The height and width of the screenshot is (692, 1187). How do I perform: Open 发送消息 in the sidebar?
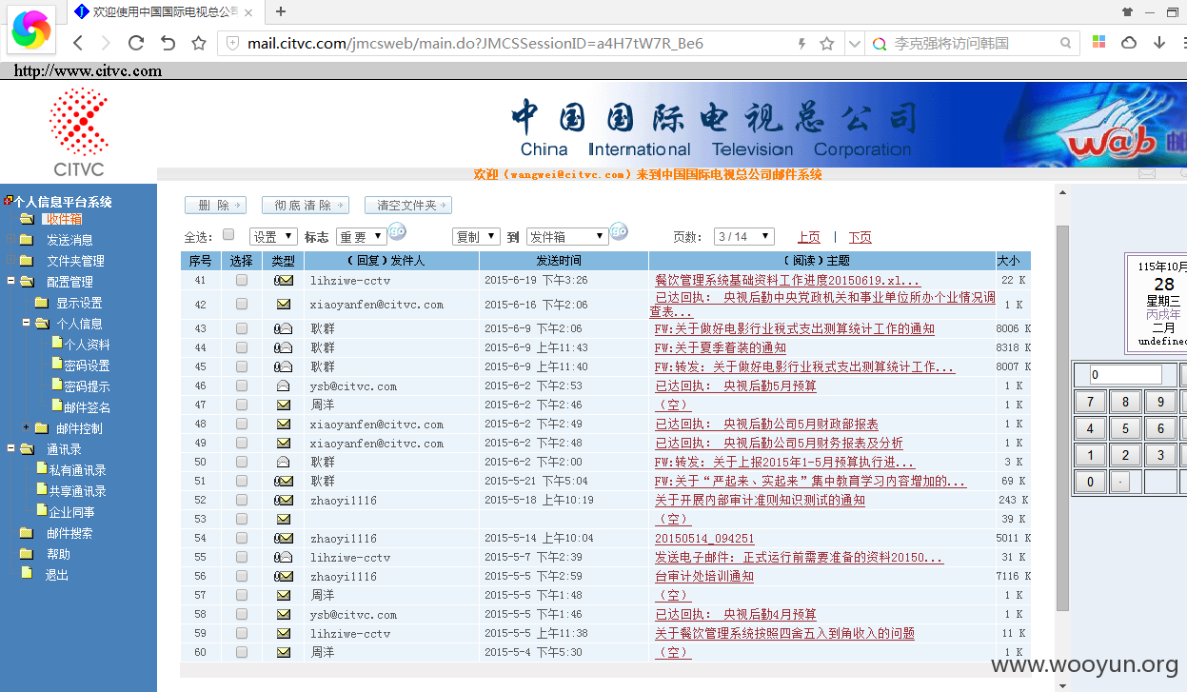pyautogui.click(x=69, y=240)
